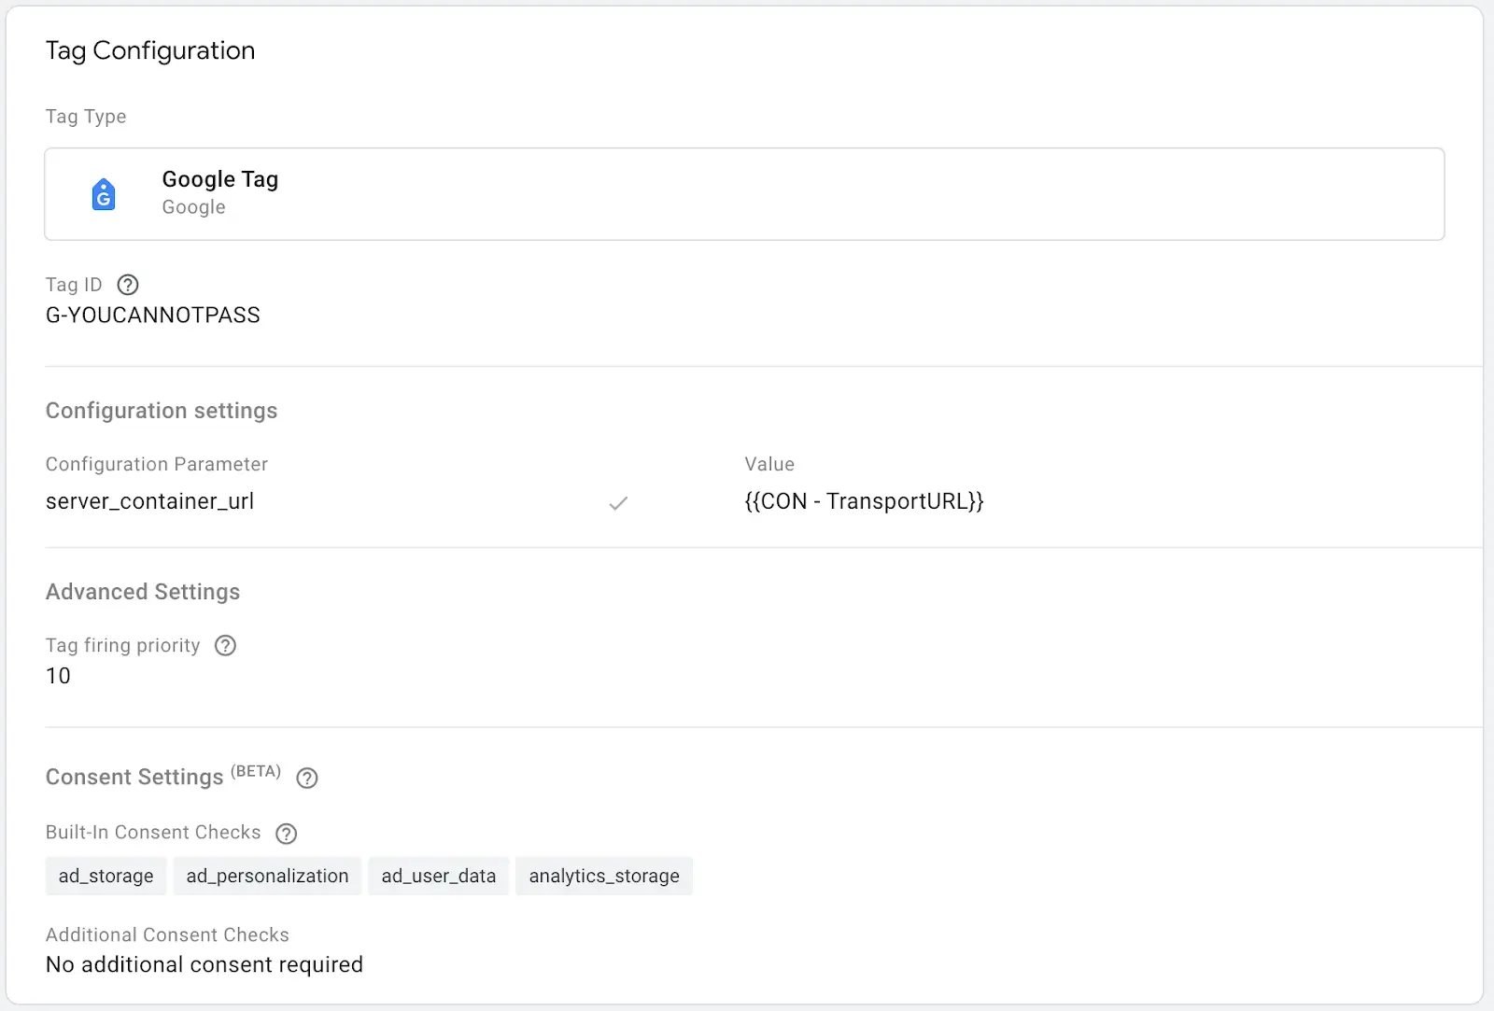This screenshot has height=1011, width=1494.
Task: Select the Google Tag type card
Action: tap(743, 194)
